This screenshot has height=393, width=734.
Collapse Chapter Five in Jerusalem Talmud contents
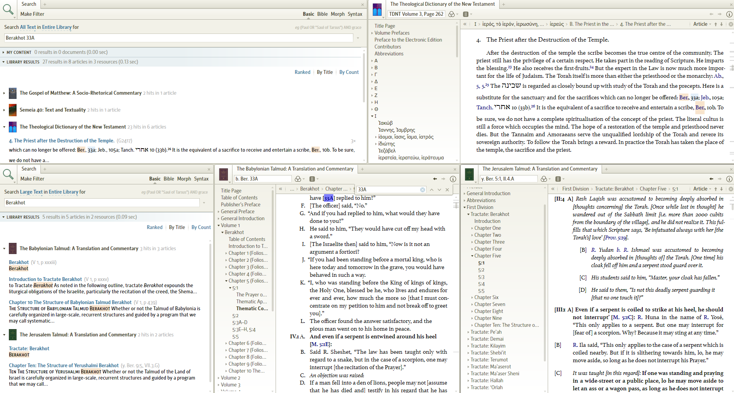[x=472, y=256]
